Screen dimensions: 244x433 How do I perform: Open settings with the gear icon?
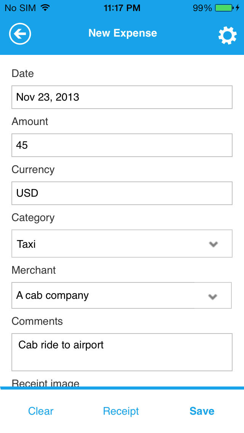click(227, 35)
